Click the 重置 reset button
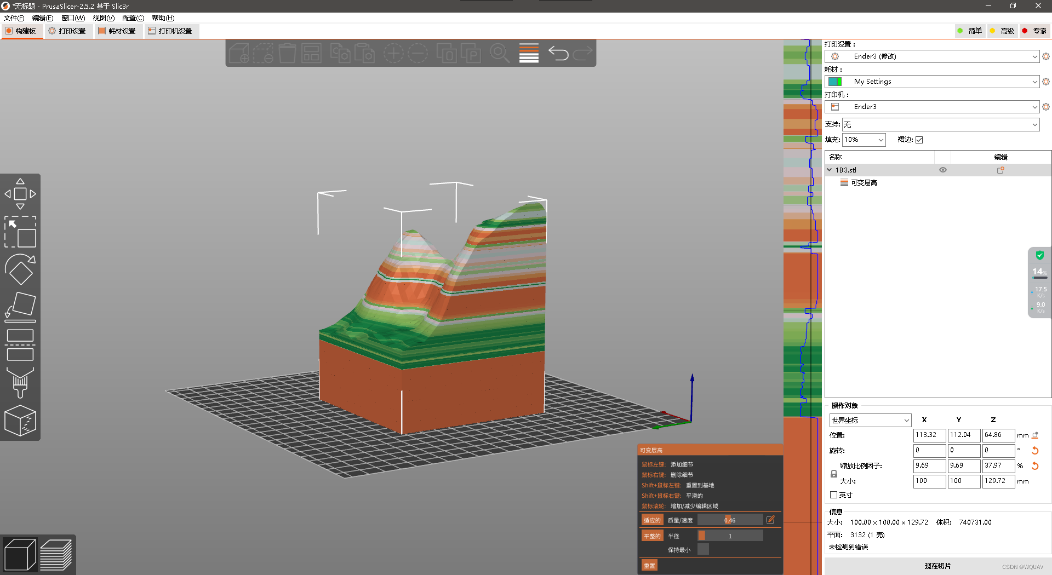This screenshot has height=575, width=1052. (649, 565)
